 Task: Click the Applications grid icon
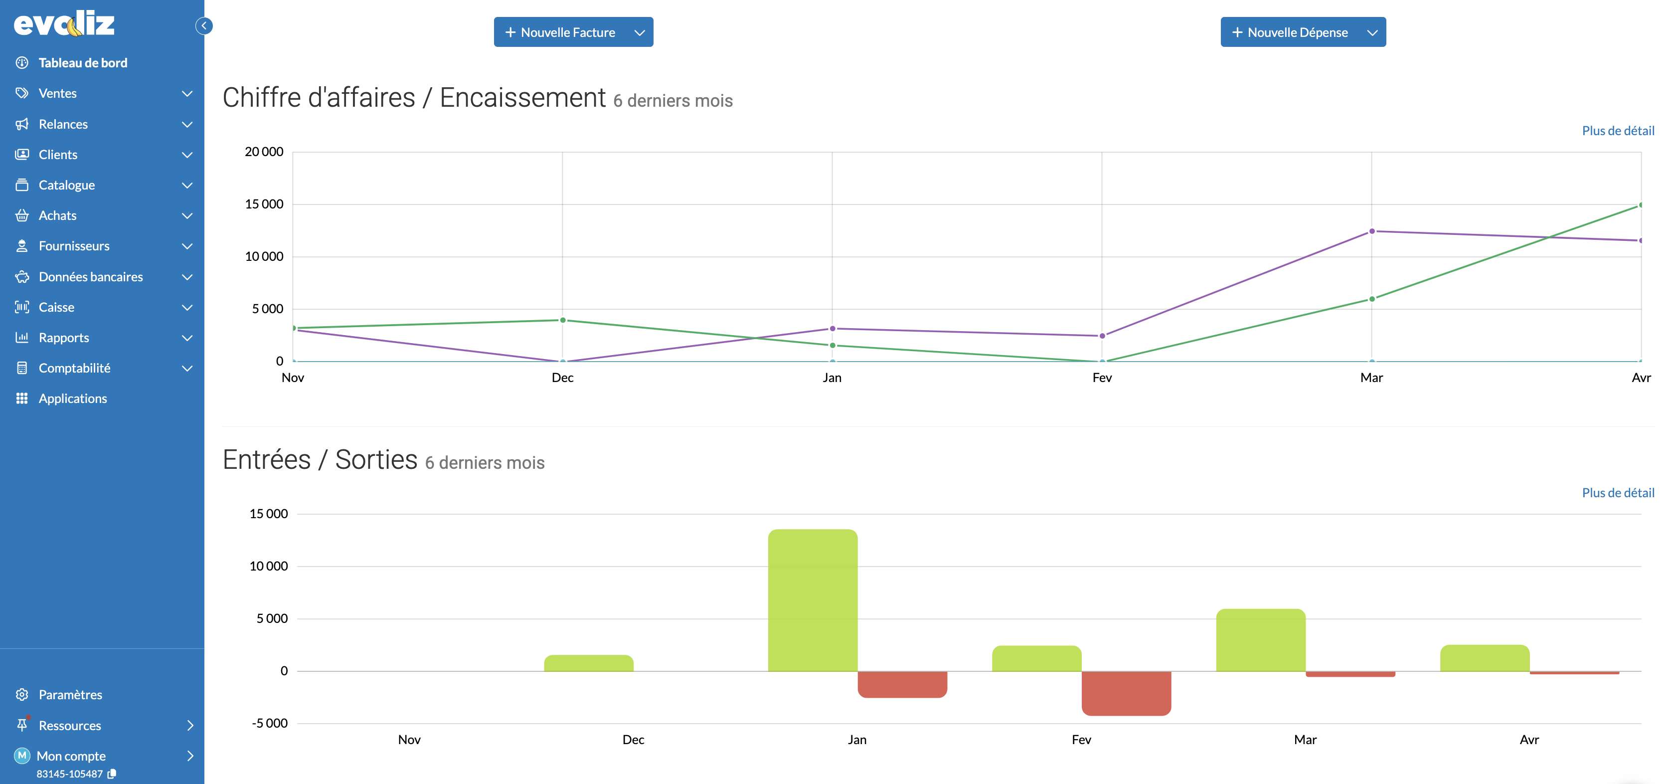click(22, 398)
